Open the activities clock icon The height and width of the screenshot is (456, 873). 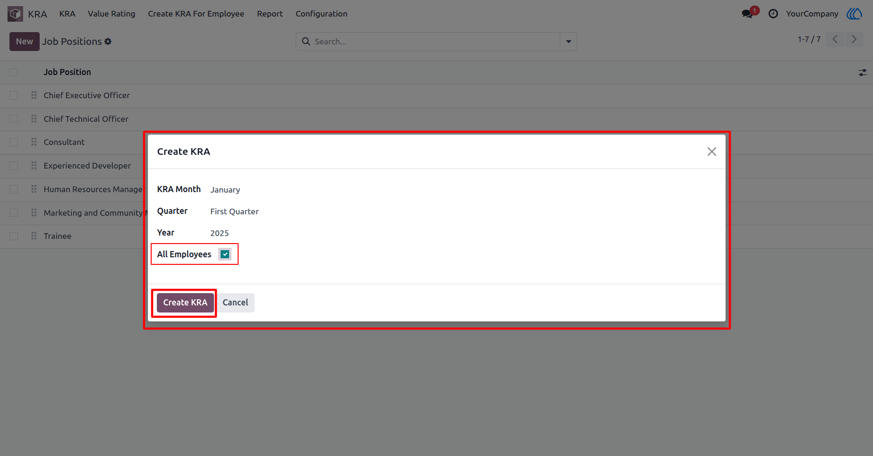coord(773,14)
